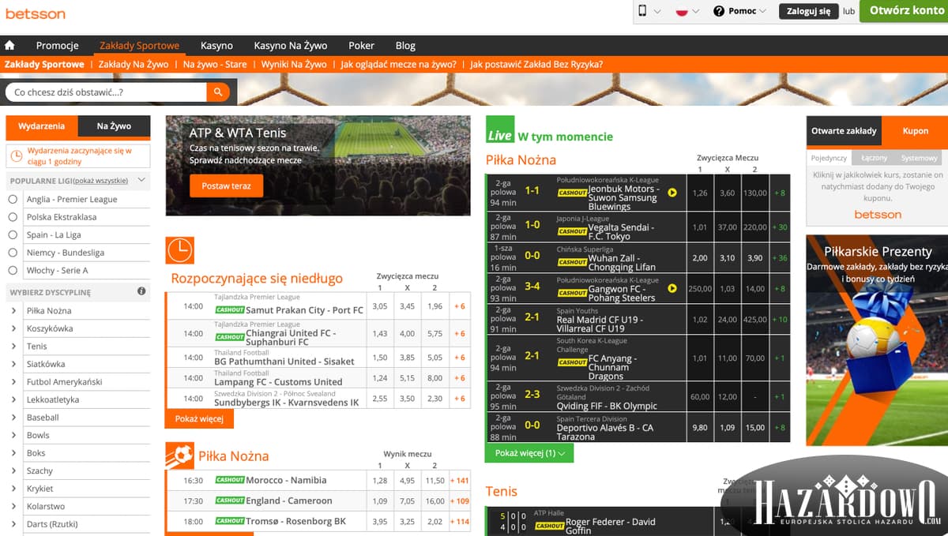Viewport: 948px width, 536px height.
Task: Click the Pomoc question mark icon
Action: (719, 11)
